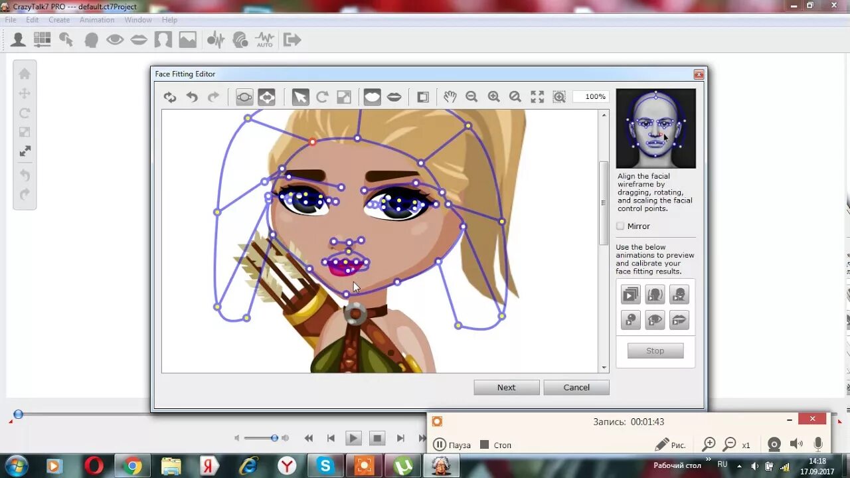Viewport: 850px width, 478px height.
Task: Click the zoom in magnifier
Action: 493,97
